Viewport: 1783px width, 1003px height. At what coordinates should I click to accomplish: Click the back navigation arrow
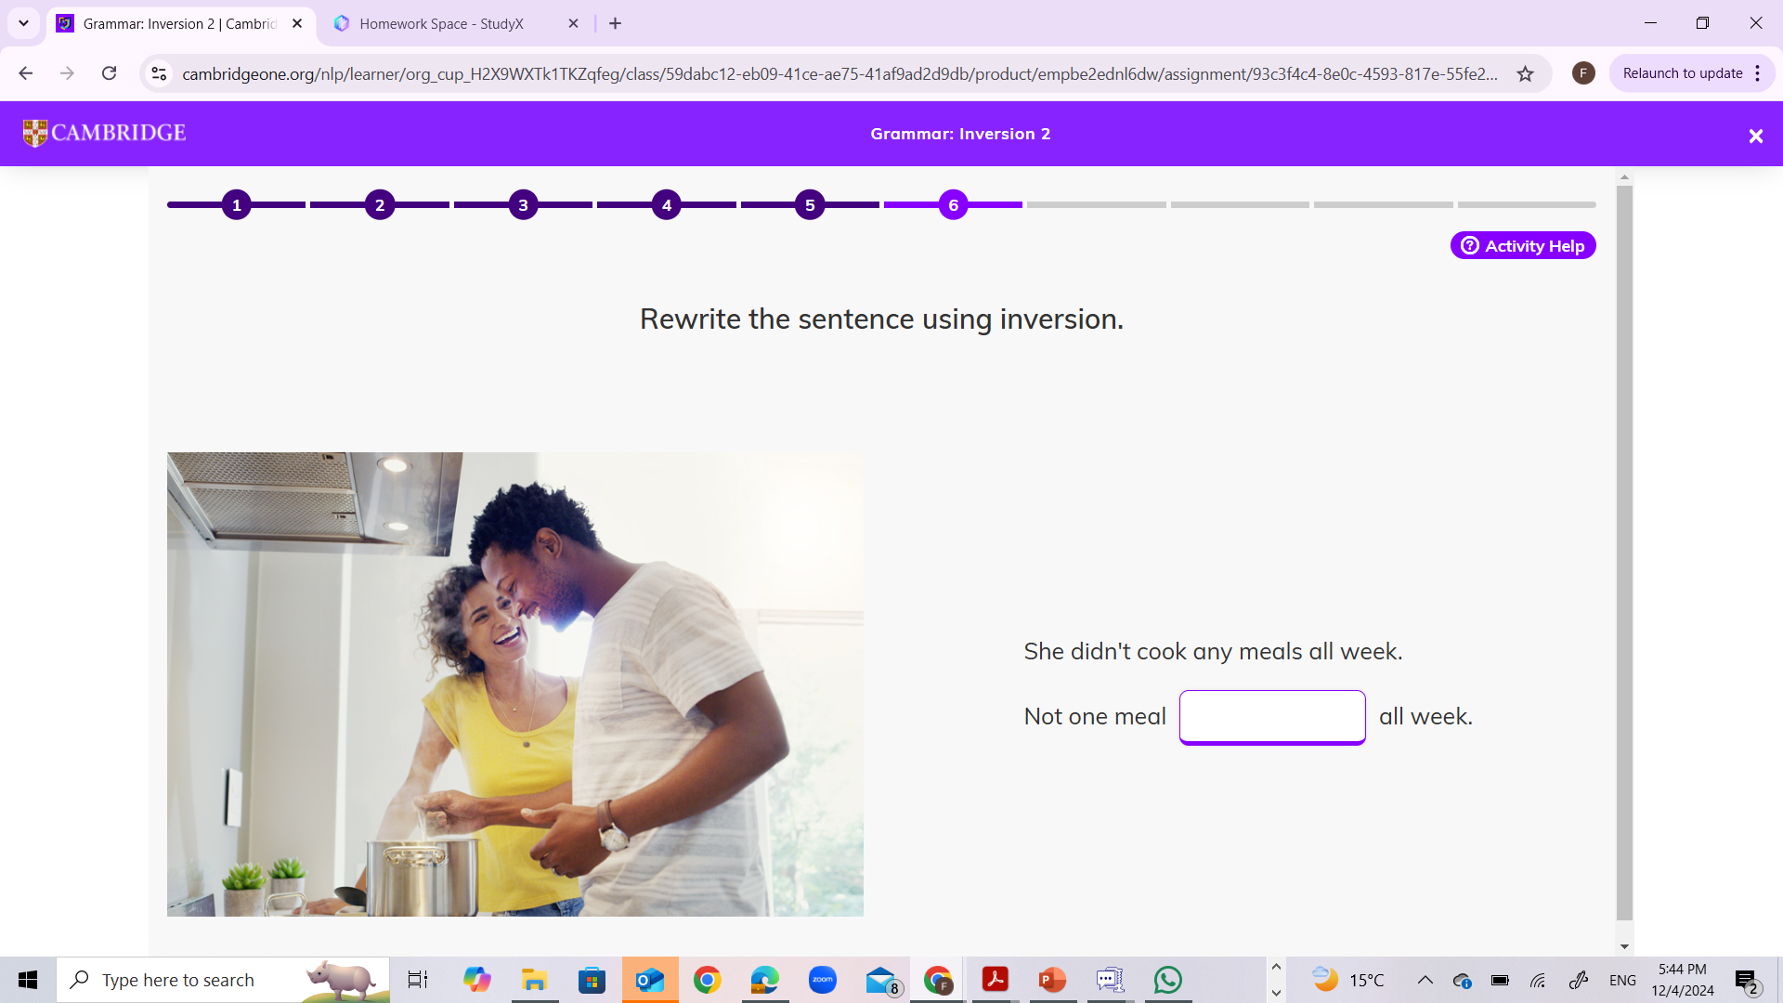pos(26,73)
